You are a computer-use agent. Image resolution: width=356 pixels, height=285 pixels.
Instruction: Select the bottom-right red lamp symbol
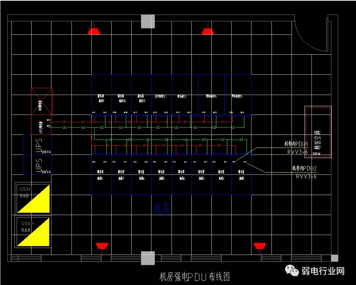click(x=259, y=246)
